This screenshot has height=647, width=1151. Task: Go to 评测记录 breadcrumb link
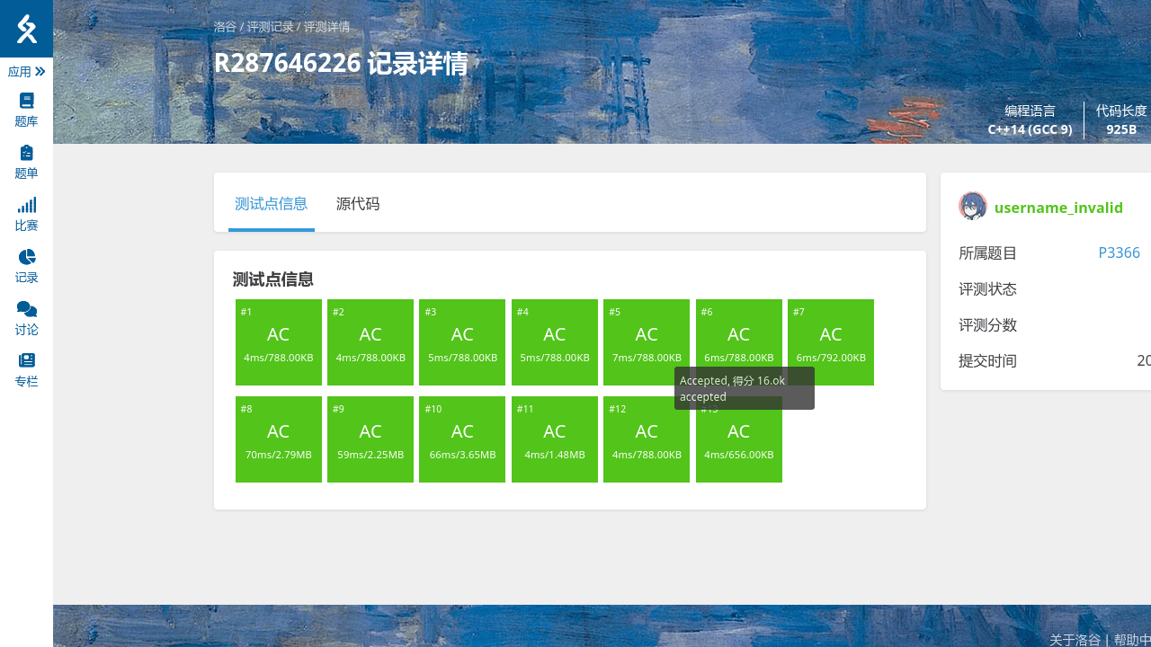(x=271, y=27)
